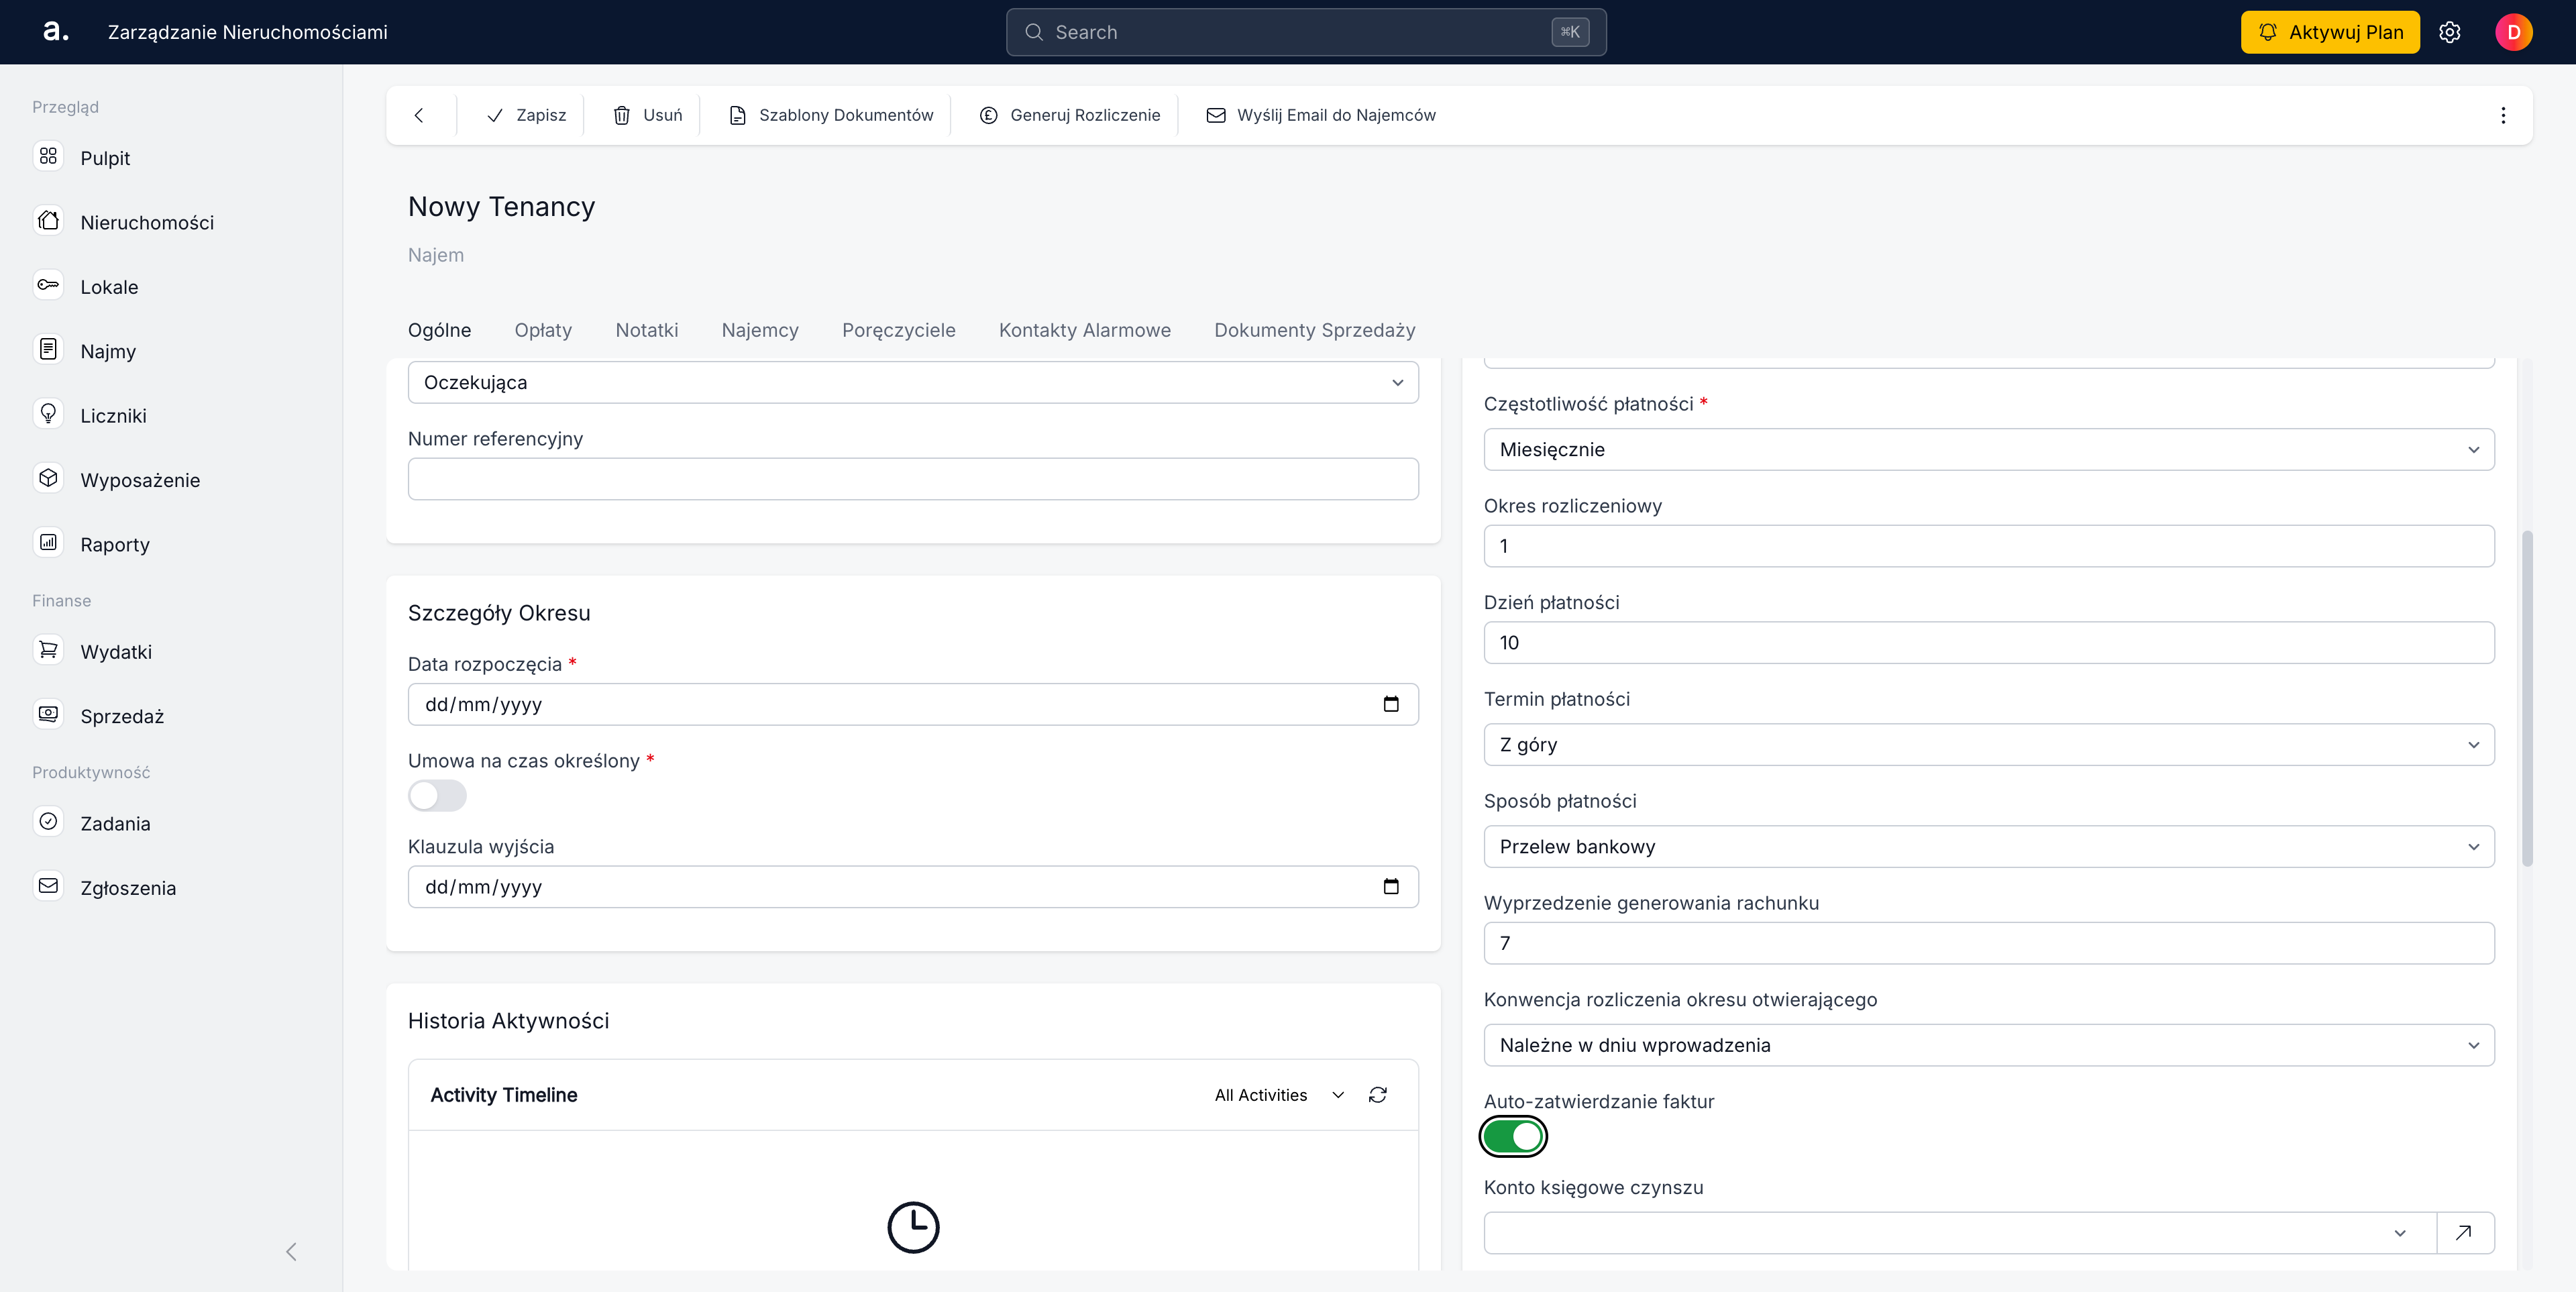Viewport: 2576px width, 1292px height.
Task: Click the Aktywuj Plan button
Action: tap(2330, 32)
